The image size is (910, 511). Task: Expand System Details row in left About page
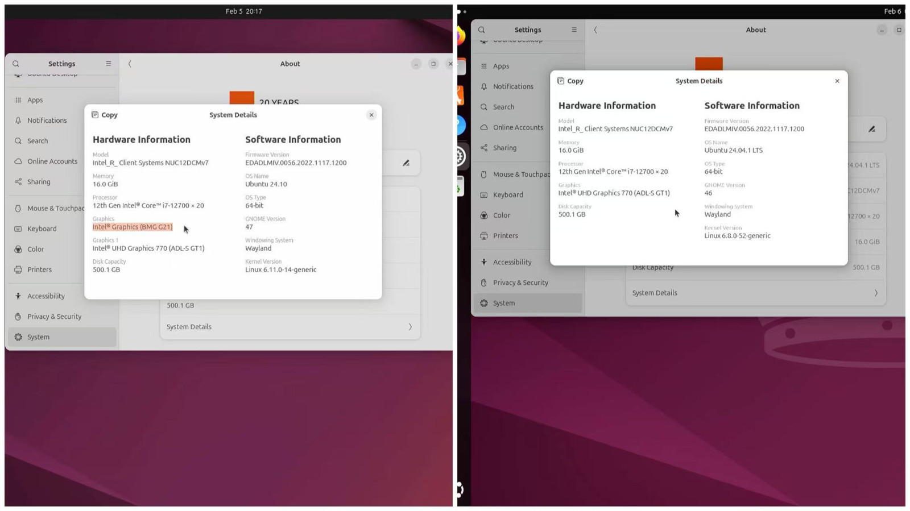pyautogui.click(x=290, y=327)
